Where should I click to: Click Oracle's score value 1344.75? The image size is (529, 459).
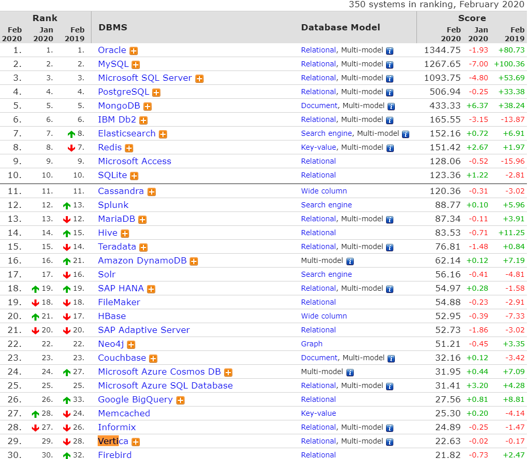tap(442, 50)
